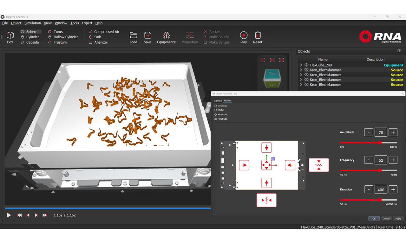Add a Sink element
406x243 pixels.
95,37
